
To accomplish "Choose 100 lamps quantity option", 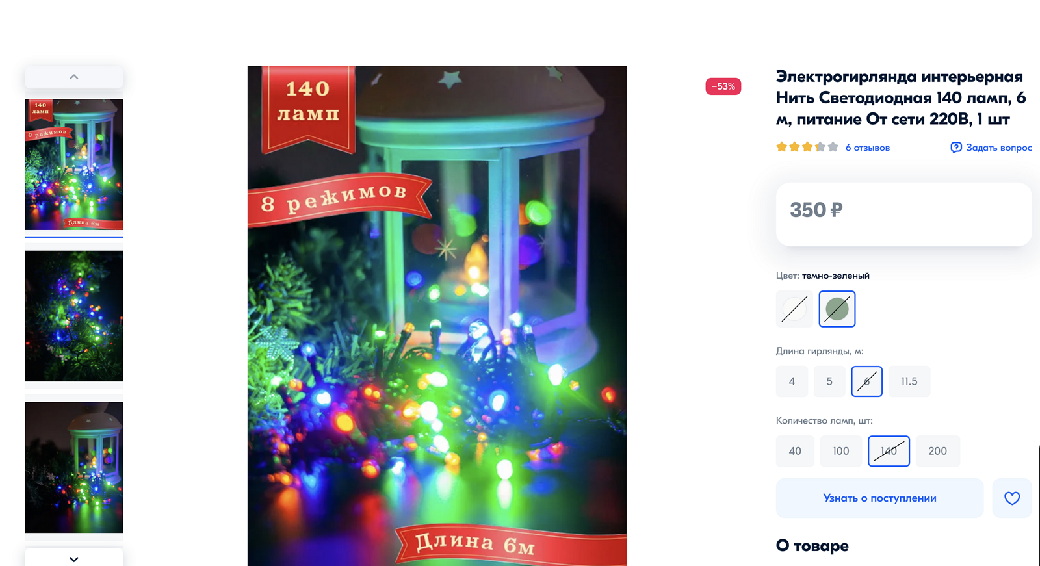I will pyautogui.click(x=841, y=451).
